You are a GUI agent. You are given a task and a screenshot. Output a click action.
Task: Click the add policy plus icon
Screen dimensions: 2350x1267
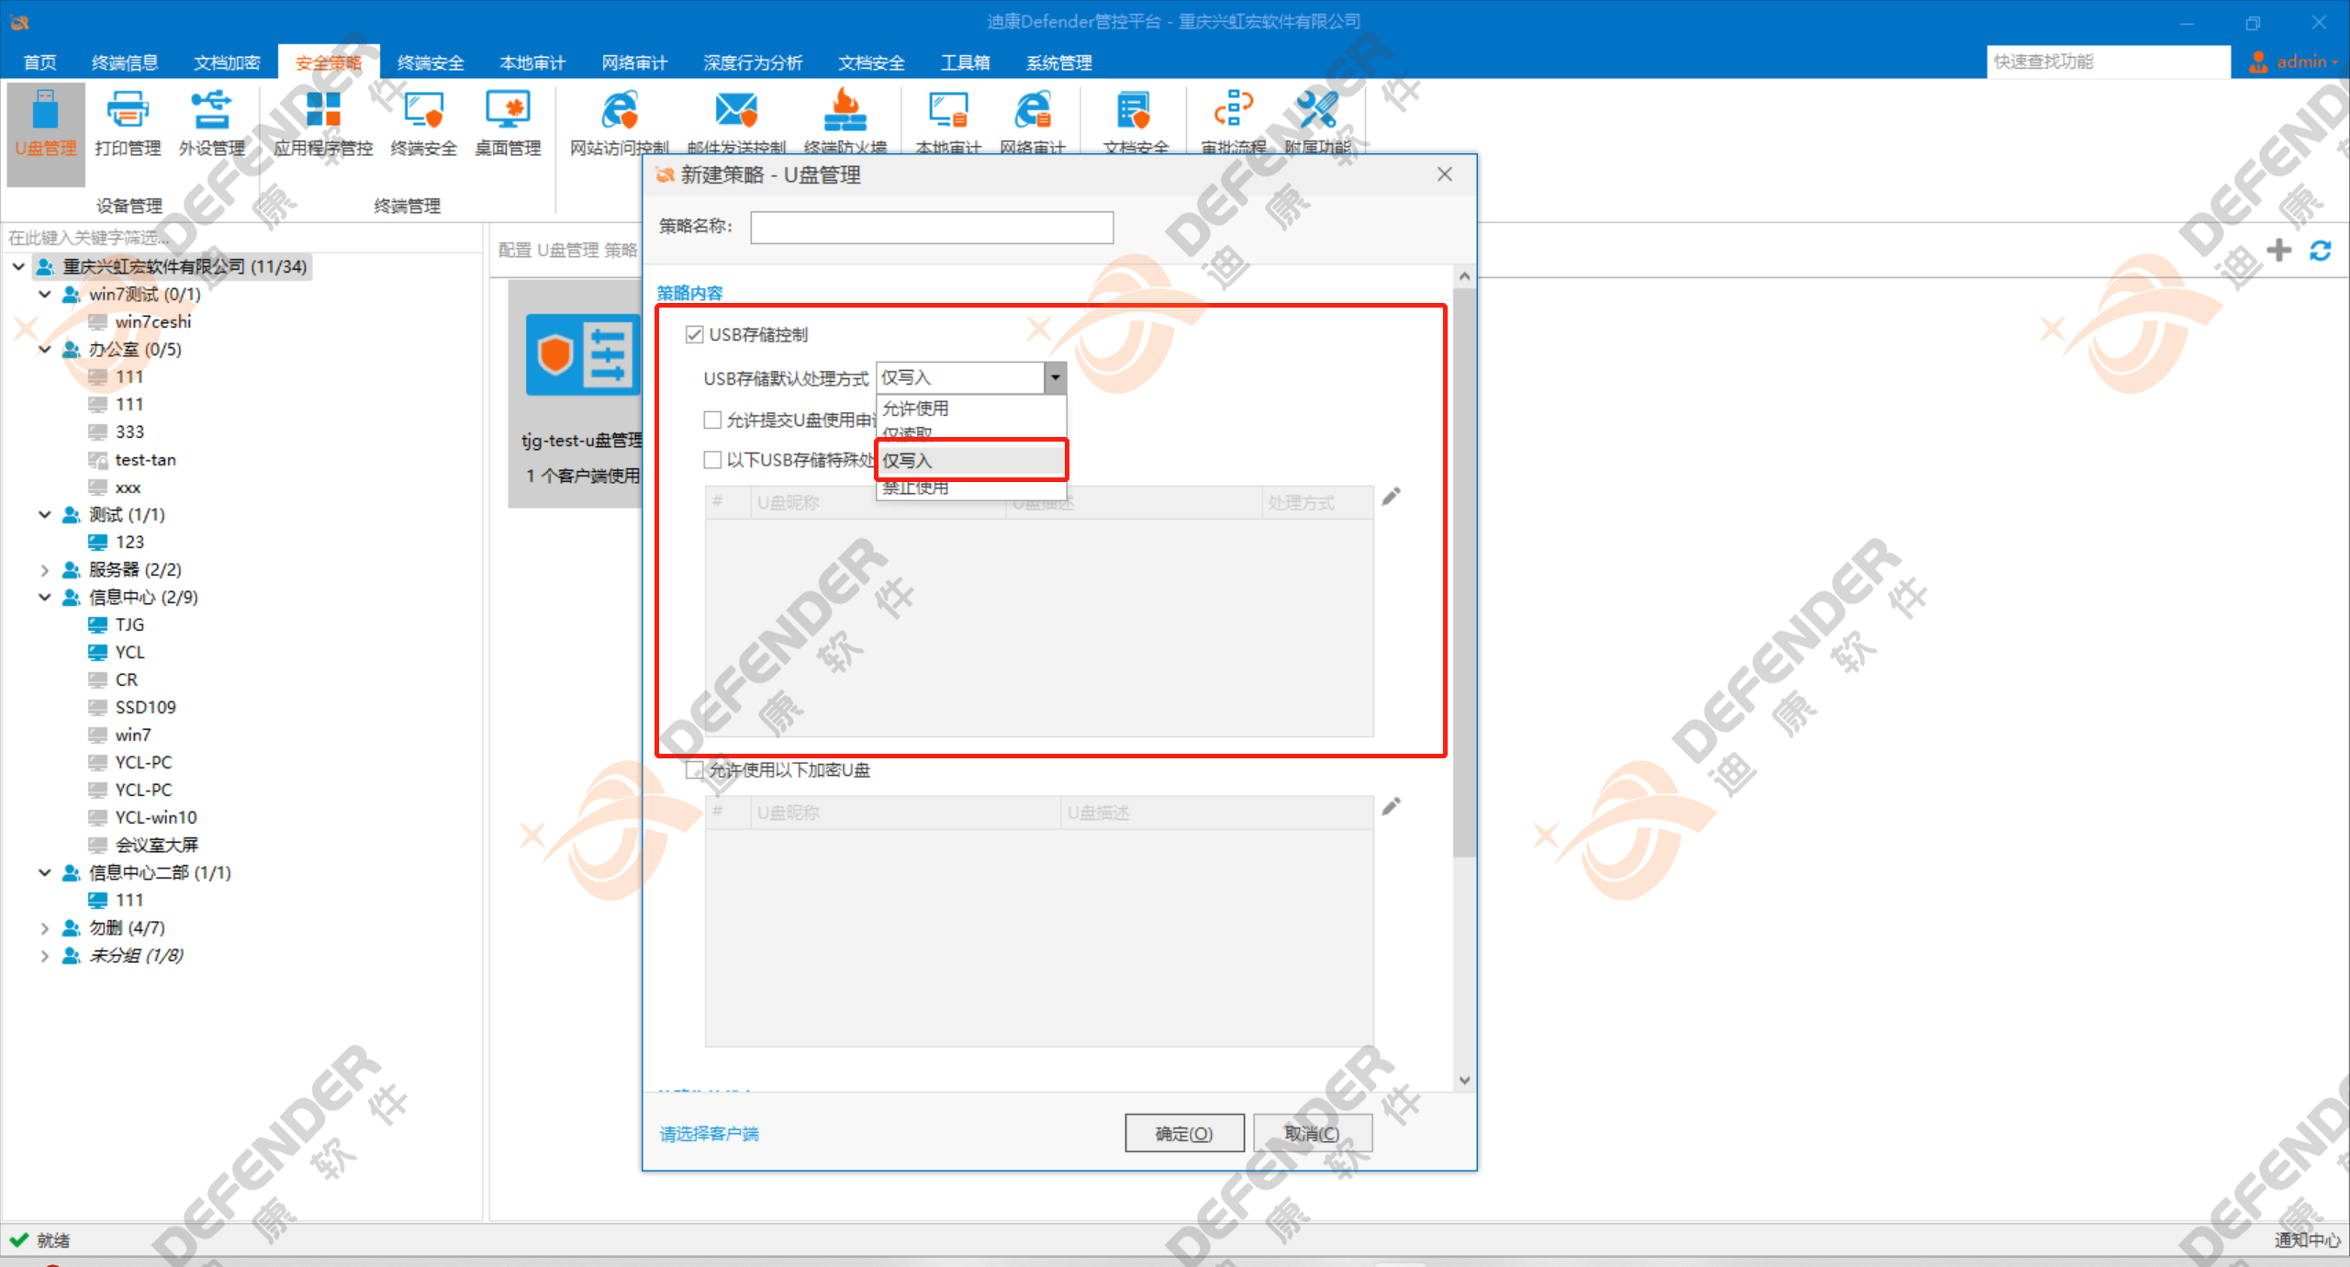2278,250
